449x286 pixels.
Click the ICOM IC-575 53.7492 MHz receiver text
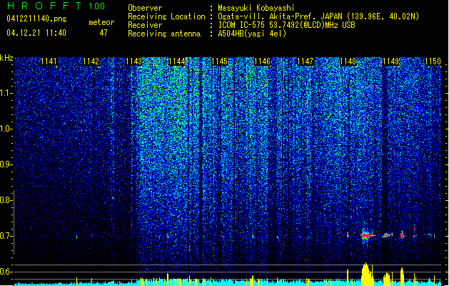click(286, 25)
